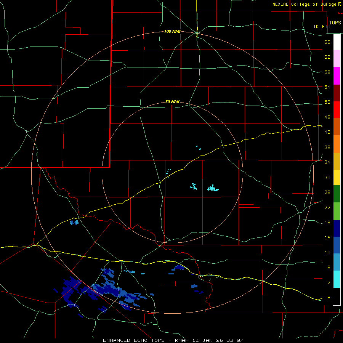Click the '30' legend value
The height and width of the screenshot is (343, 343).
327,177
